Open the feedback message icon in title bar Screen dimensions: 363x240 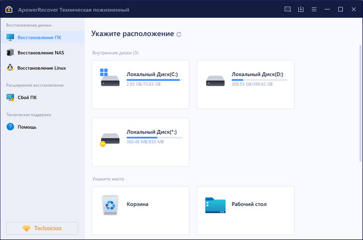tap(288, 9)
